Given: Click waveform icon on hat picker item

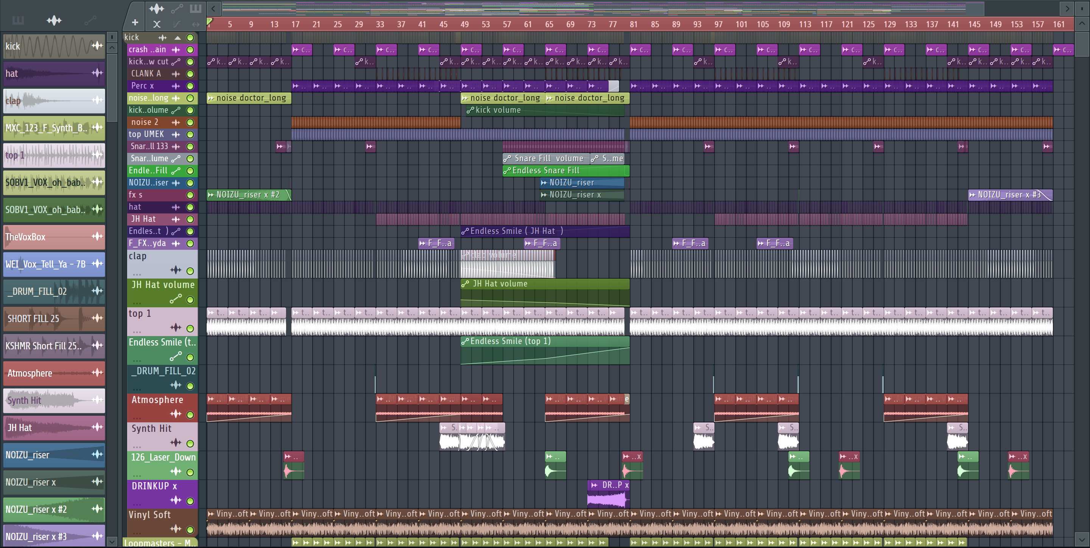Looking at the screenshot, I should 97,73.
